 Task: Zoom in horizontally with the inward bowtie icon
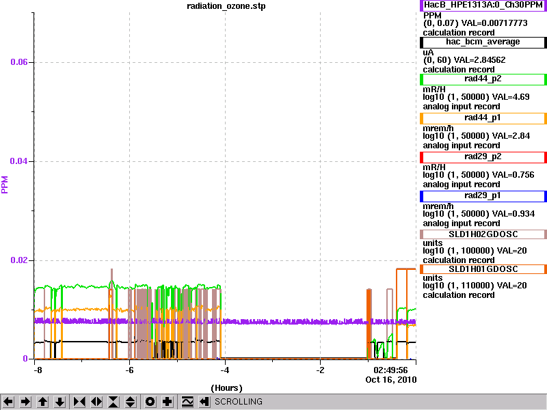tap(79, 402)
